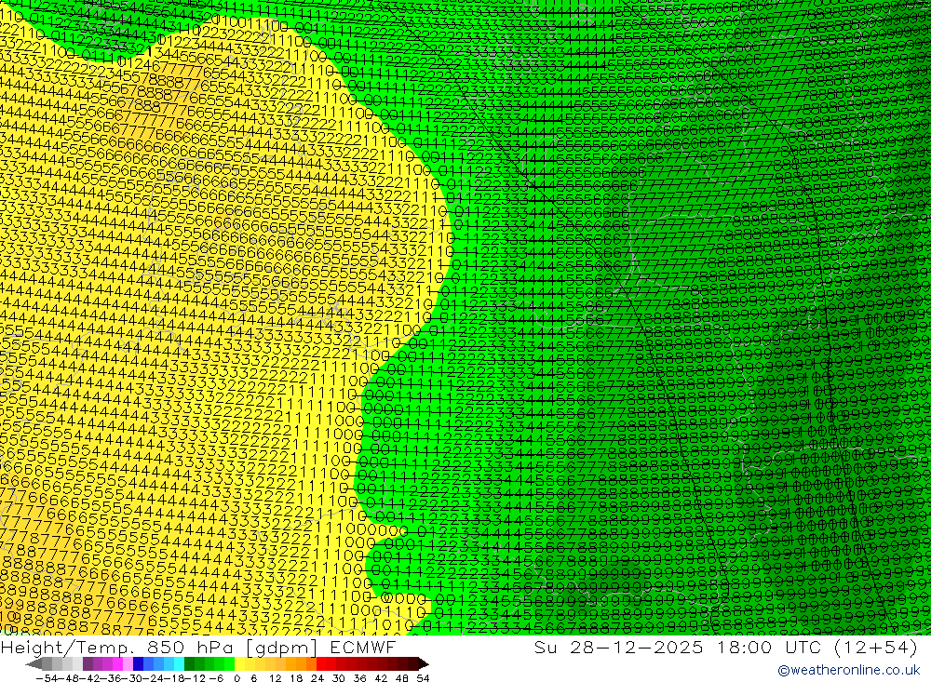
Task: Click the '24' scale value
Action: [317, 678]
